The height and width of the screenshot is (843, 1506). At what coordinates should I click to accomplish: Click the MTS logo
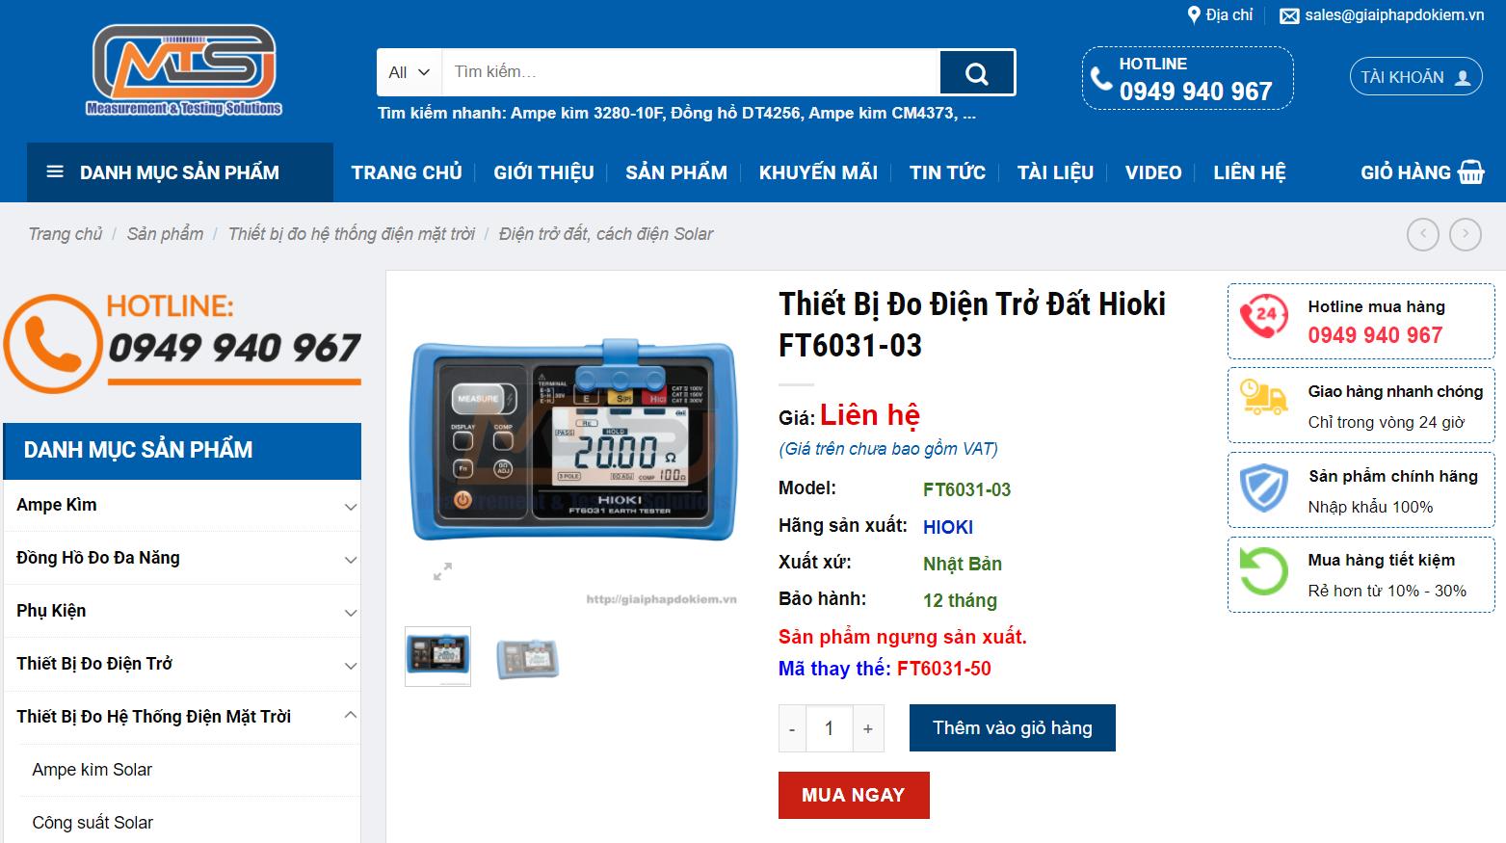point(184,70)
